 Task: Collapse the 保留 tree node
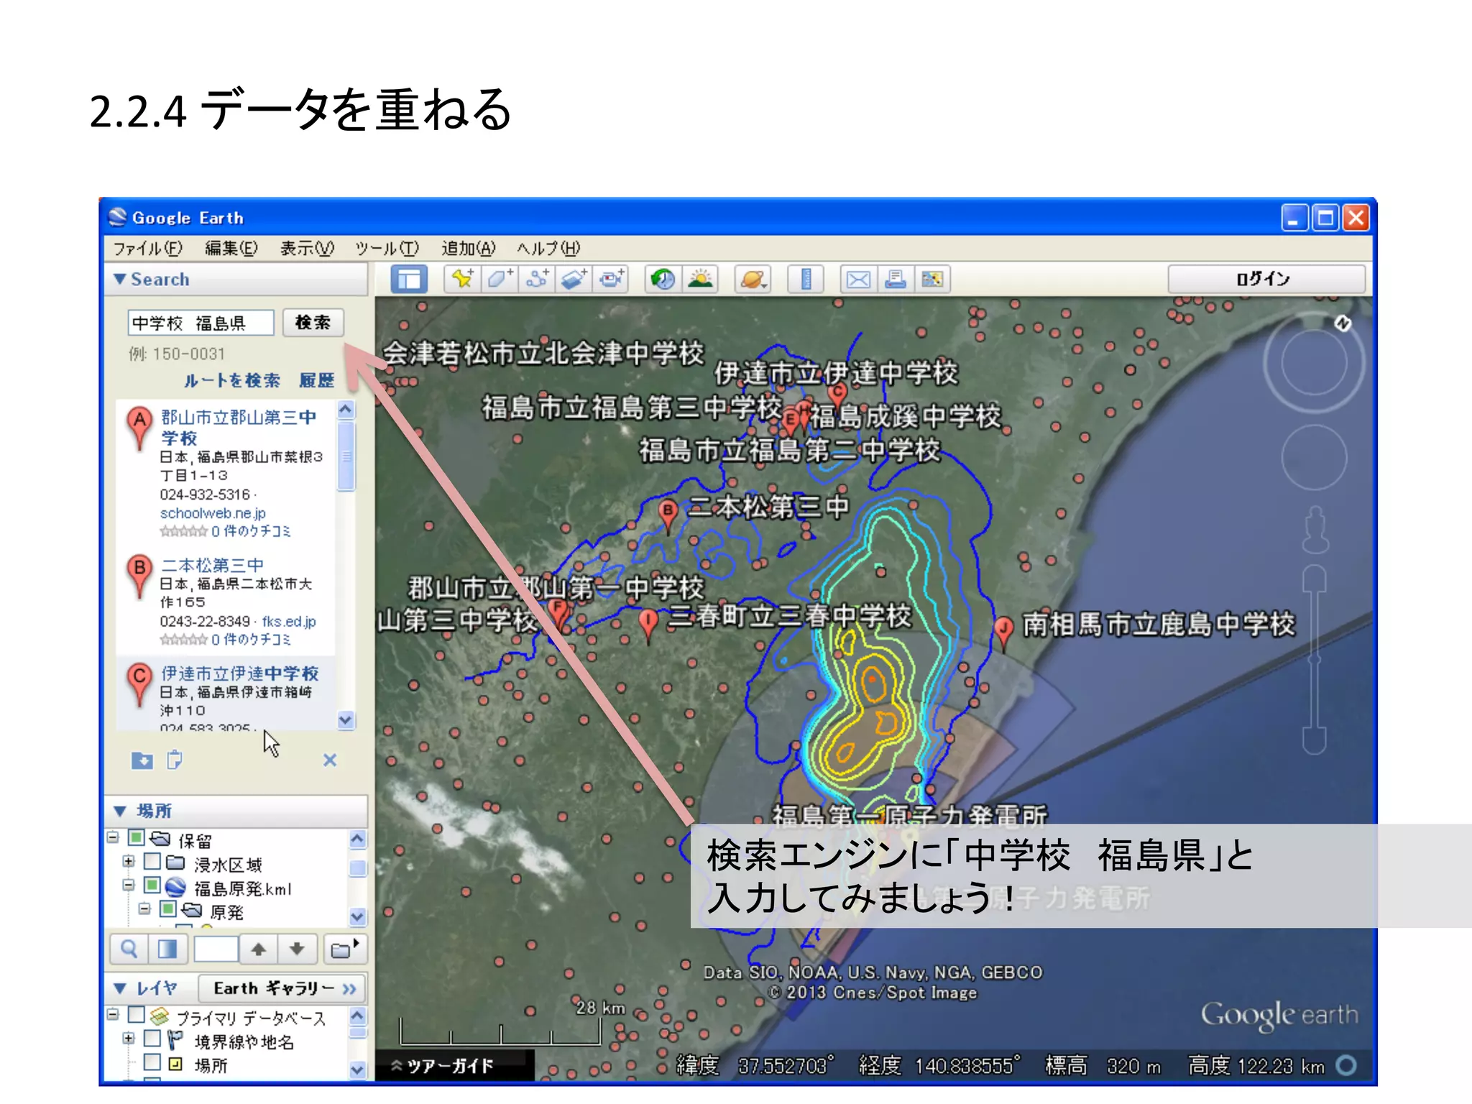click(x=113, y=837)
